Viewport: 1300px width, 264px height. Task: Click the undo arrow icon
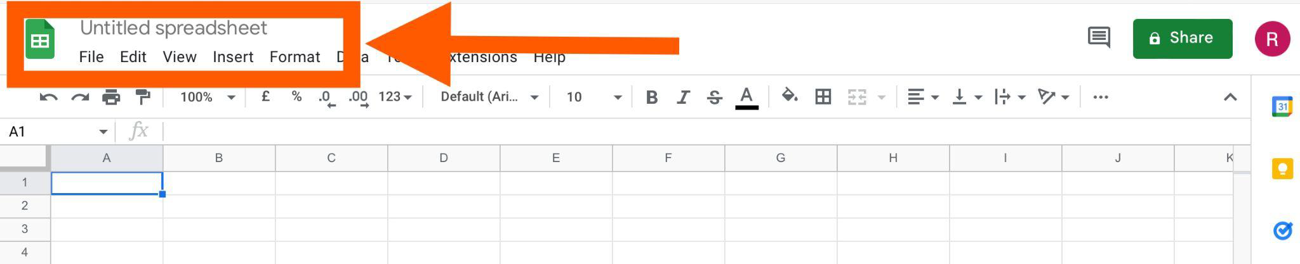tap(48, 97)
